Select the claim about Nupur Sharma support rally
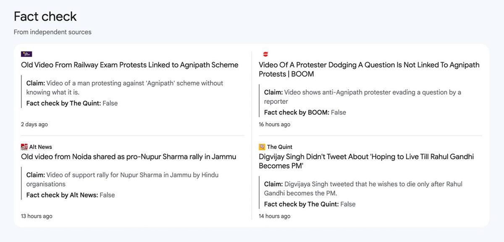Viewport: 504px width, 242px height. pyautogui.click(x=122, y=179)
